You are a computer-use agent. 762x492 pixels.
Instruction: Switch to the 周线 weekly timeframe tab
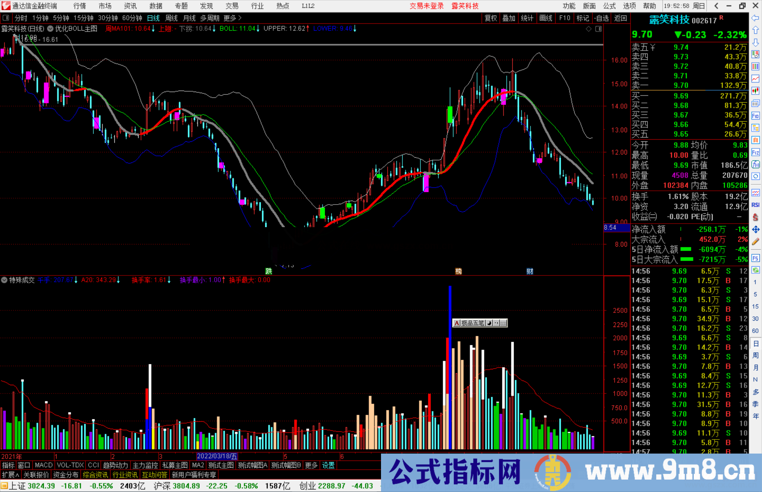click(171, 18)
